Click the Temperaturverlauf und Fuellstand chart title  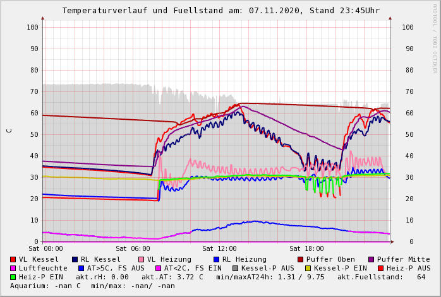[220, 11]
